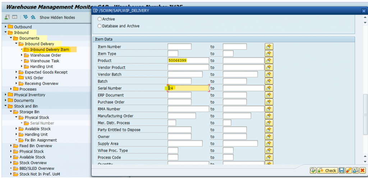Screen dimensions: 368x178
Task: Select the BBD/SLED Overview tree entry
Action: pyautogui.click(x=37, y=168)
